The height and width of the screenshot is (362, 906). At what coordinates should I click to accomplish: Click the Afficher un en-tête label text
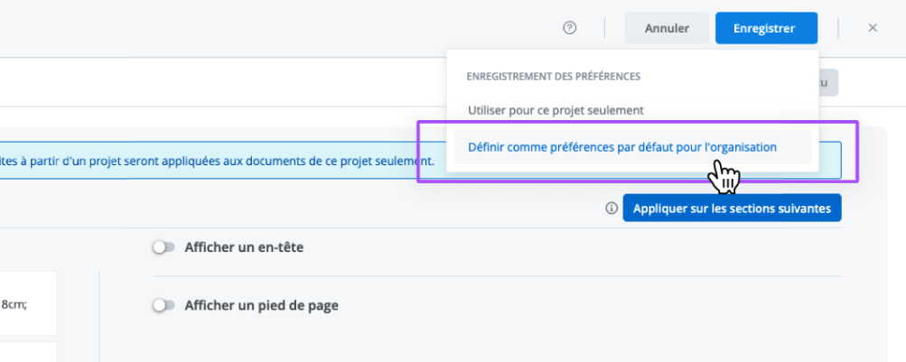[x=244, y=246]
